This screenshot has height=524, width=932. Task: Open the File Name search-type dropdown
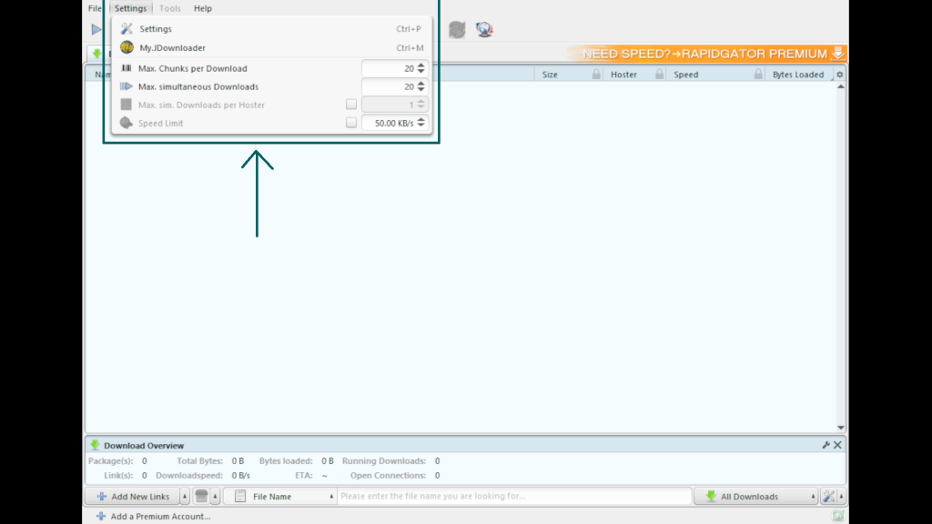(x=280, y=497)
